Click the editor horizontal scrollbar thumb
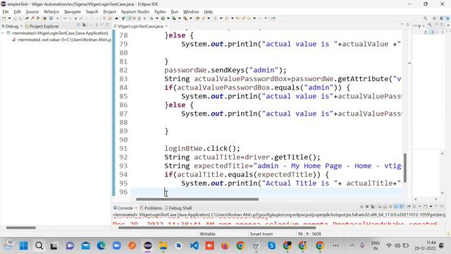This screenshot has width=451, height=254. point(197,199)
